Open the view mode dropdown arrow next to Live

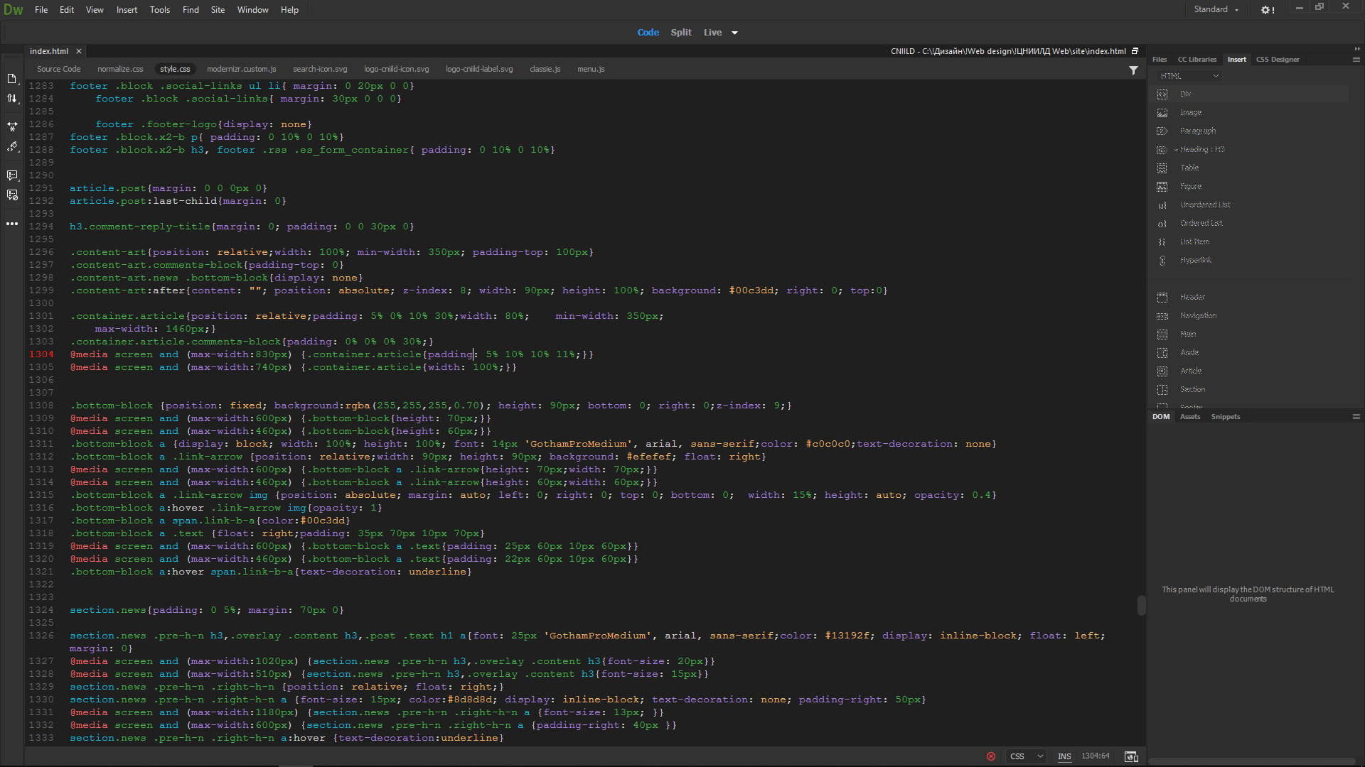click(734, 33)
